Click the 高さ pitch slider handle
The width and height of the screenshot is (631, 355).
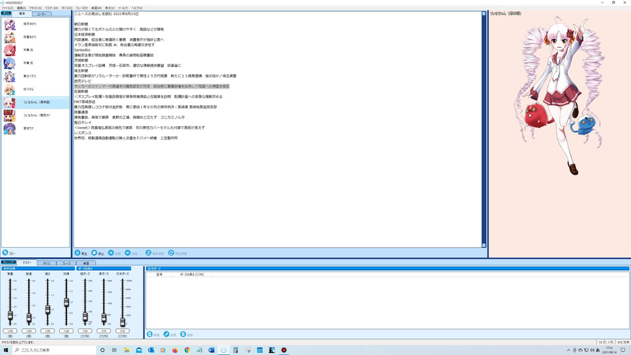click(47, 309)
